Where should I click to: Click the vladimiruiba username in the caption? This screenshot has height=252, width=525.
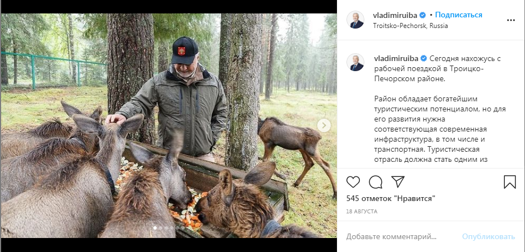396,58
